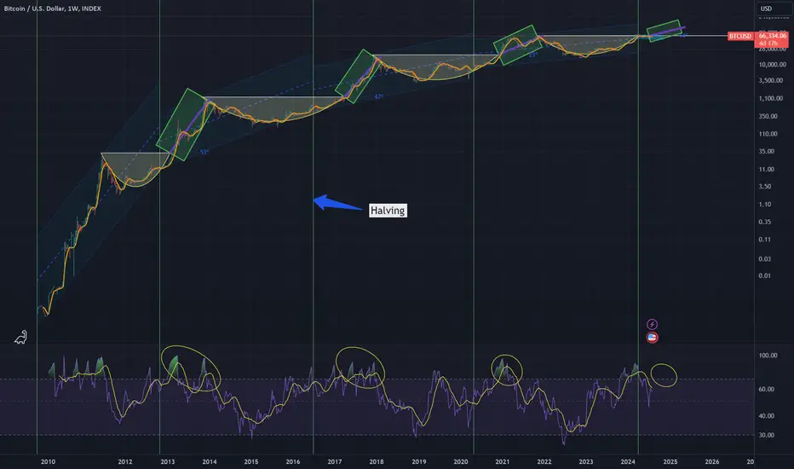
Task: Click the 35.00 price axis label
Action: [x=766, y=151]
